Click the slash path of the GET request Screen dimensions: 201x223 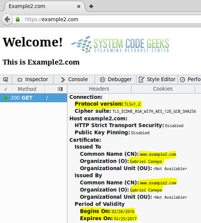(x=47, y=98)
